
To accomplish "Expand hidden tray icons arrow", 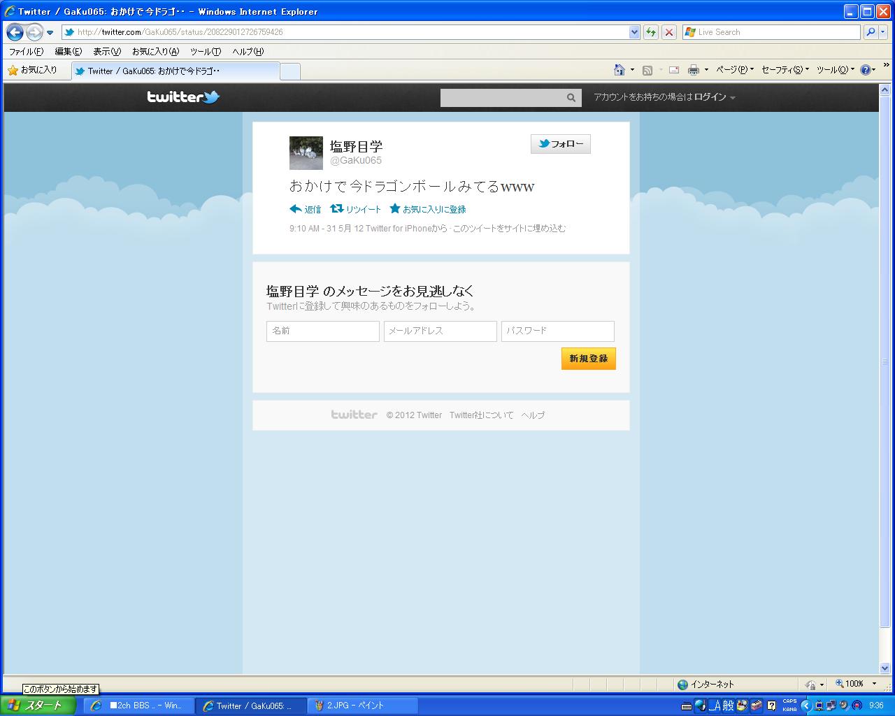I will 805,706.
